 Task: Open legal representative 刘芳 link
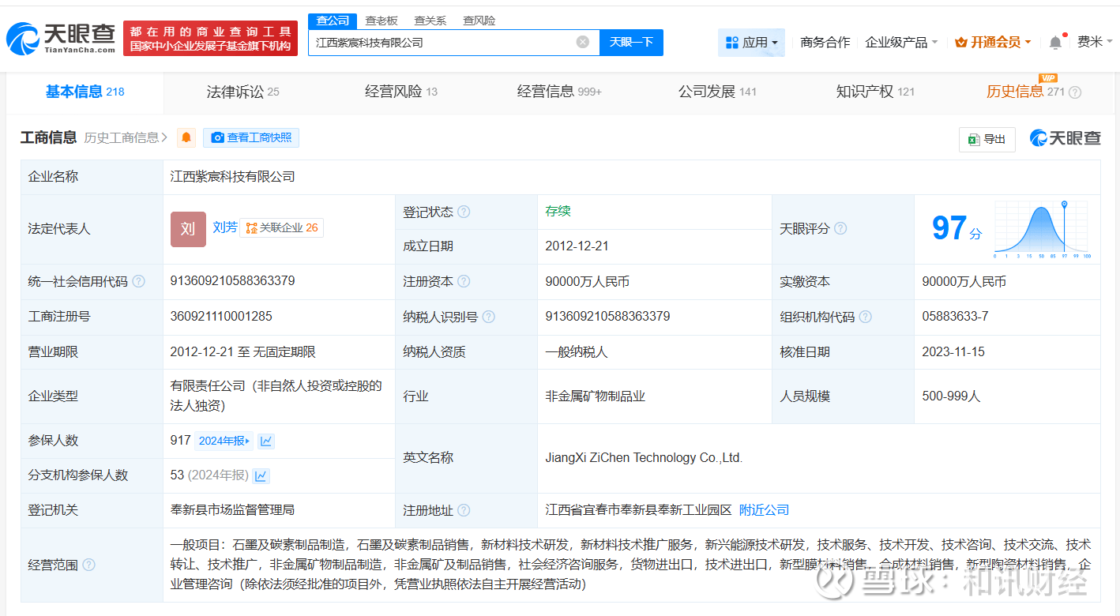point(225,227)
